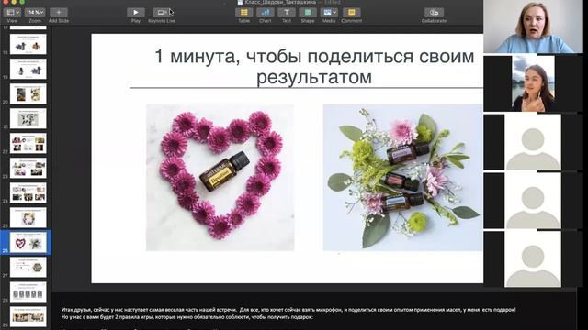Screen dimensions: 588x330
Task: Select the first avatar placeholder participant tile
Action: click(533, 142)
